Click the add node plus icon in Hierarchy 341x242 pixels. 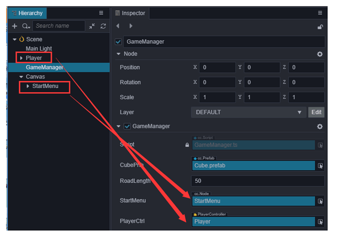coord(14,26)
